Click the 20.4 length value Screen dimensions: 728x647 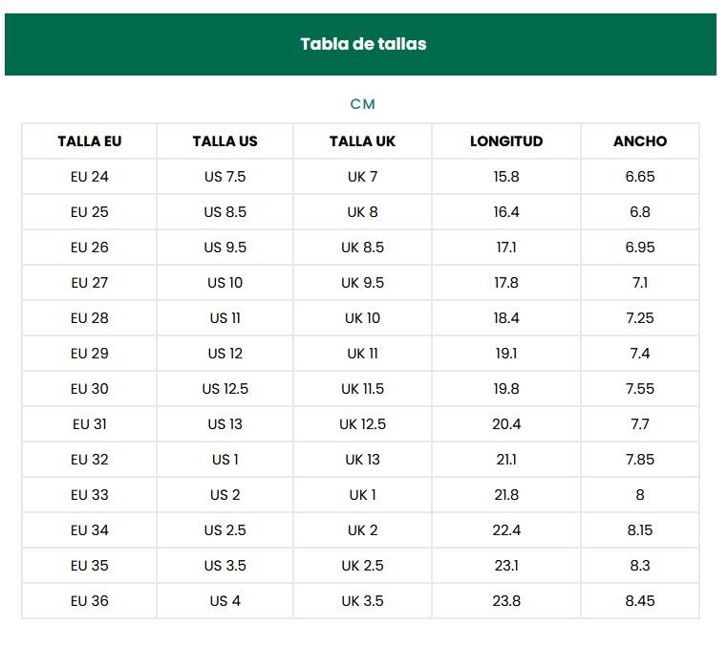click(x=506, y=424)
